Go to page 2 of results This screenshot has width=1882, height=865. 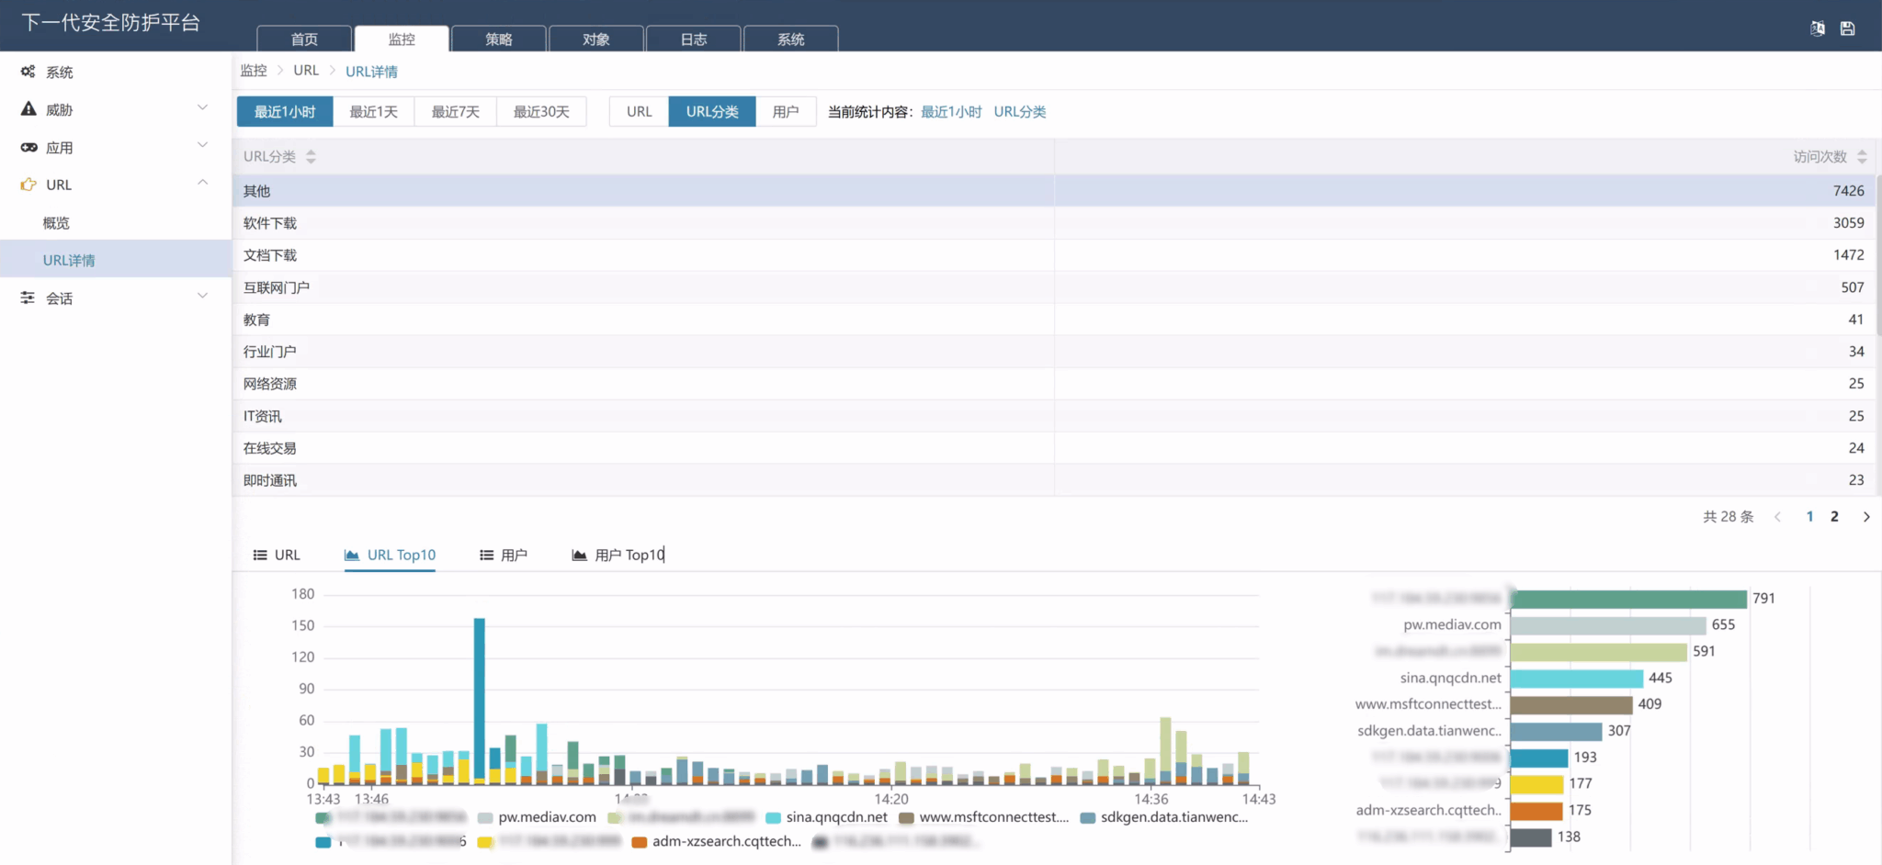(1834, 516)
